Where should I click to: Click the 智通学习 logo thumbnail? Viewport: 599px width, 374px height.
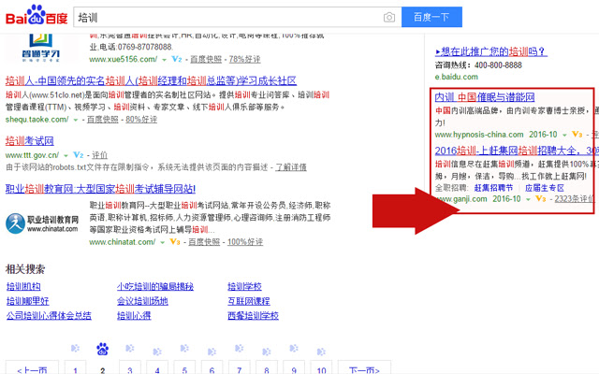tap(40, 48)
